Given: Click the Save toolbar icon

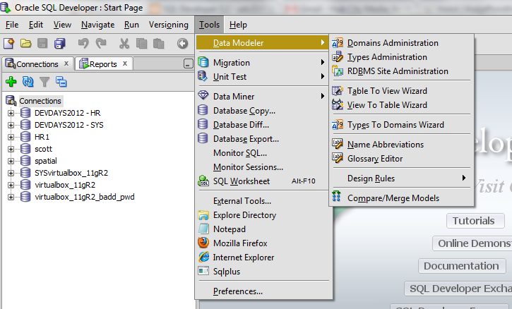Looking at the screenshot, I should pos(42,44).
